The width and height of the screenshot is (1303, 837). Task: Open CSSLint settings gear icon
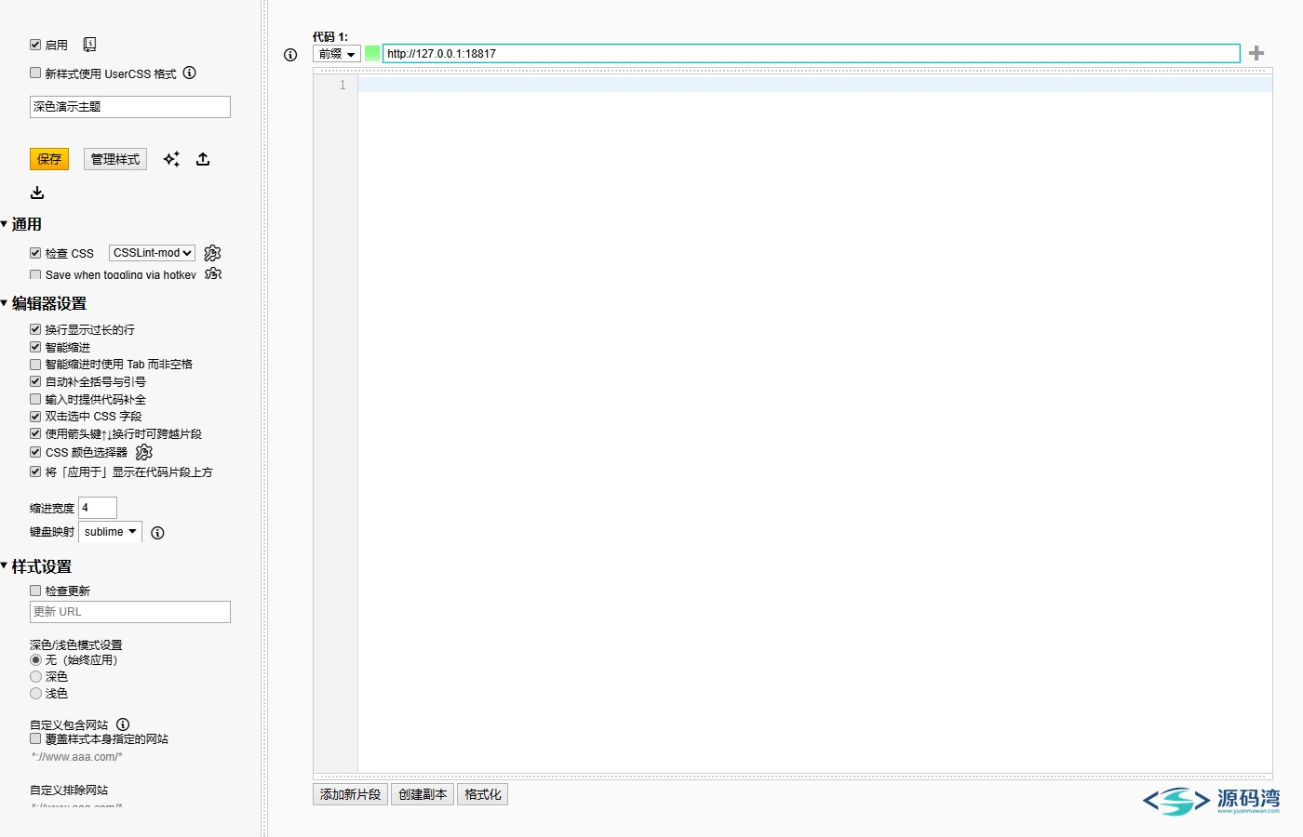(x=212, y=253)
